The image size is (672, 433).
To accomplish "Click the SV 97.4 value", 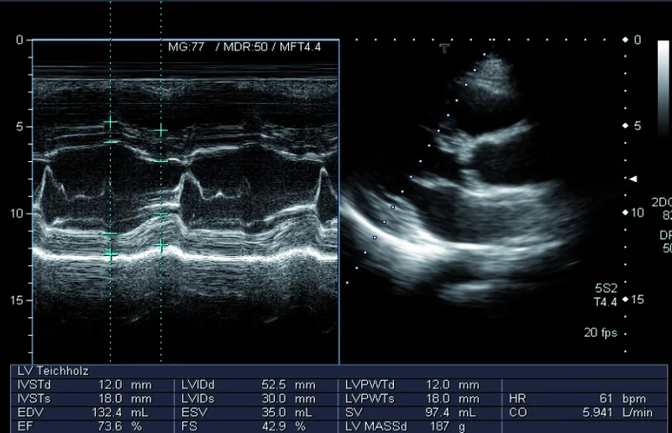I will pos(438,413).
